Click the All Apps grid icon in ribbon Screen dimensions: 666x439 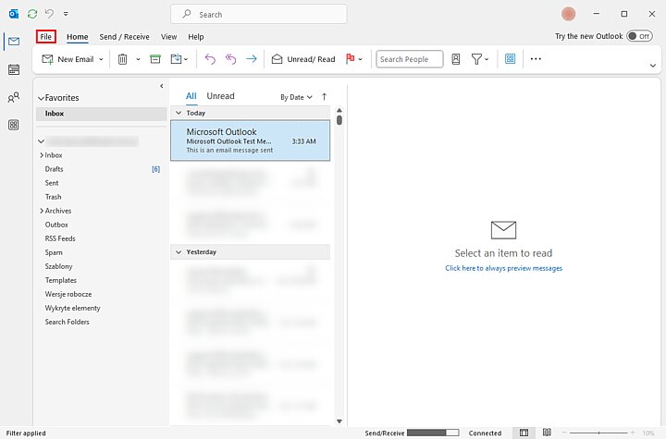click(510, 58)
